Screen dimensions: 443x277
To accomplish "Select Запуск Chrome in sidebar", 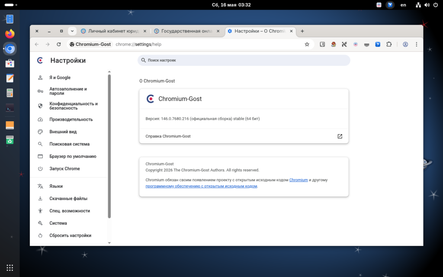I will (x=69, y=168).
